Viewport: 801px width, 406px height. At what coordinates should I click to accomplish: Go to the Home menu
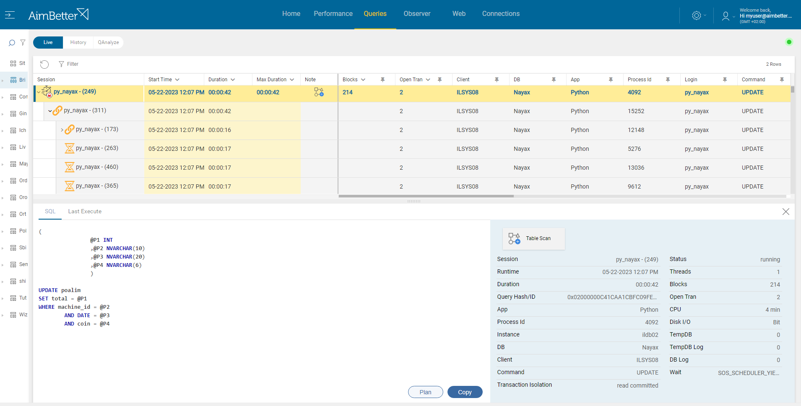click(291, 14)
